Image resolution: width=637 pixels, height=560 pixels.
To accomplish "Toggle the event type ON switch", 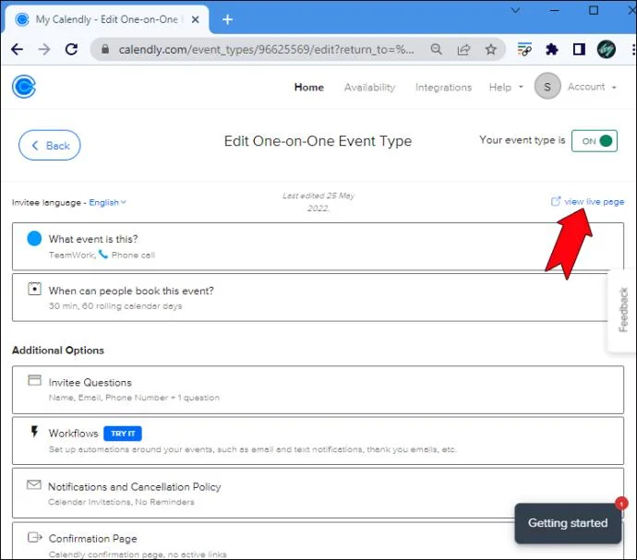I will (x=595, y=141).
